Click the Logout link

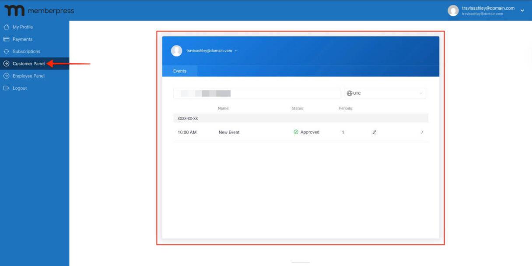click(x=20, y=88)
